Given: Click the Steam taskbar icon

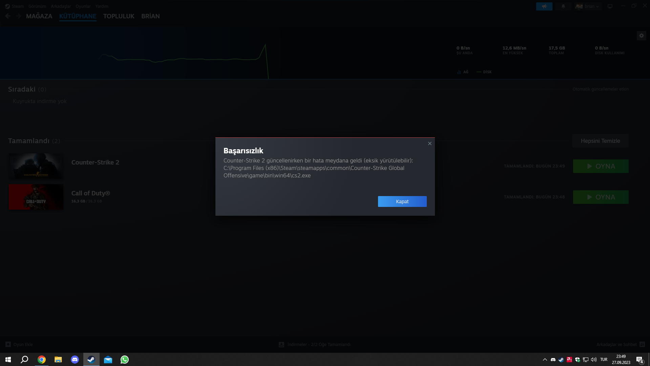Looking at the screenshot, I should point(91,360).
